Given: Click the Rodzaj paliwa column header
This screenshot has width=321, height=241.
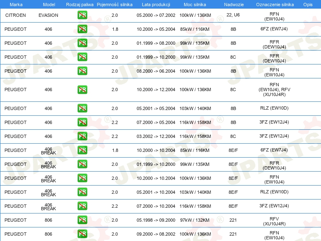Looking at the screenshot, I should point(80,5).
